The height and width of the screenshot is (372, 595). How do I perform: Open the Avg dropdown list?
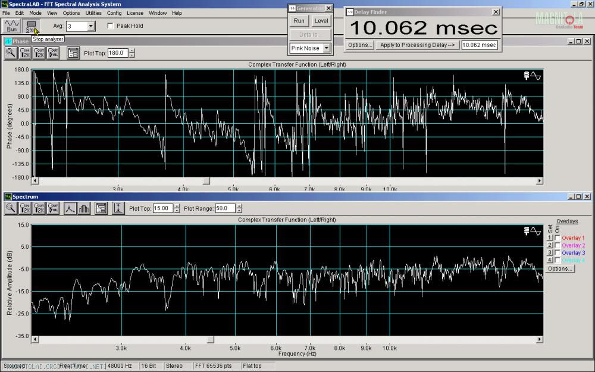pyautogui.click(x=90, y=26)
